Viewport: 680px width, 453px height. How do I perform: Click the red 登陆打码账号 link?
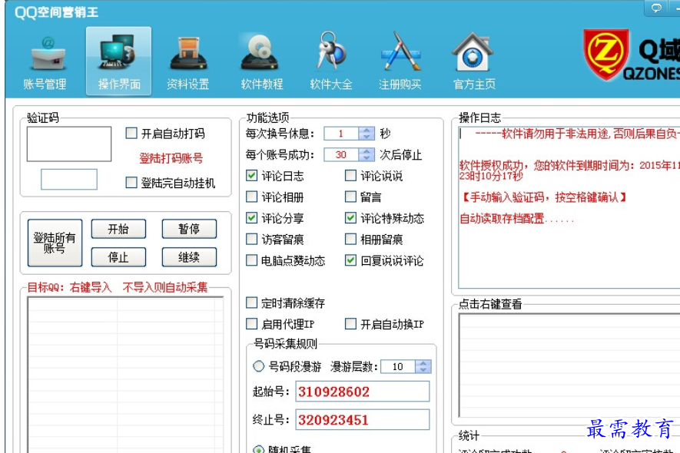171,158
